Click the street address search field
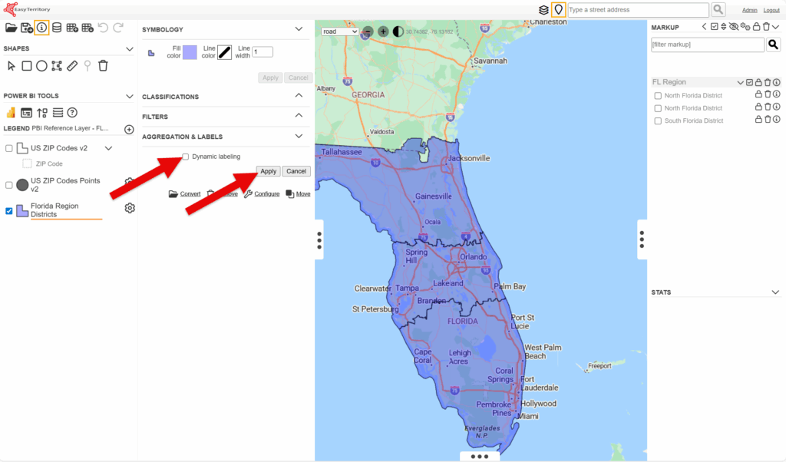 coord(637,10)
